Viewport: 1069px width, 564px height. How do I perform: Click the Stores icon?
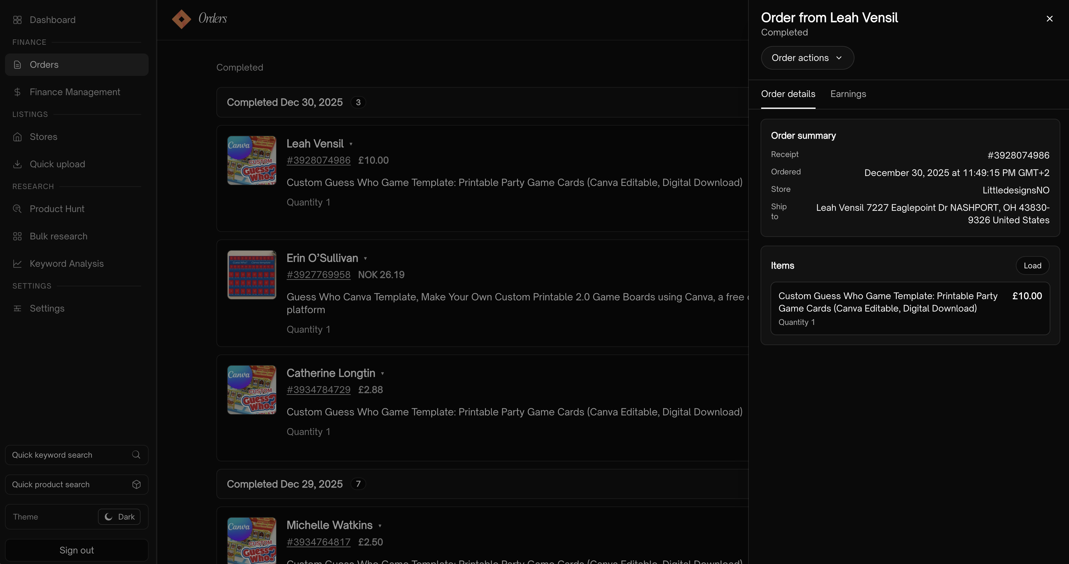coord(17,136)
